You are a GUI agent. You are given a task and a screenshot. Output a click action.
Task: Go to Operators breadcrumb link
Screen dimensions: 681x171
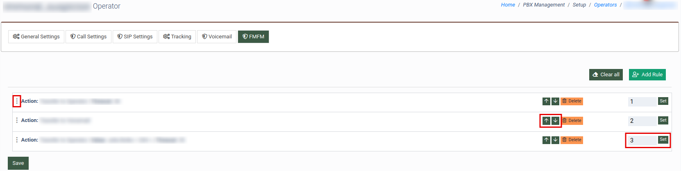pyautogui.click(x=605, y=5)
